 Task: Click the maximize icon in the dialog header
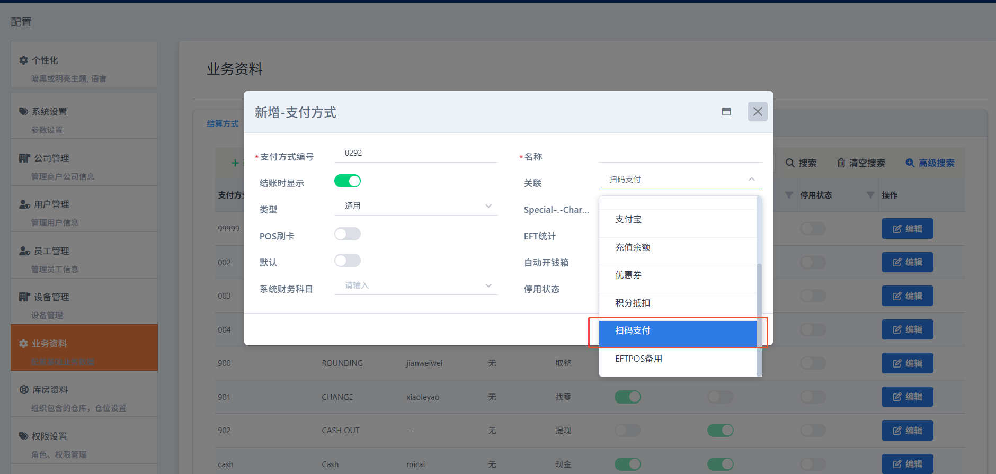[x=726, y=112]
